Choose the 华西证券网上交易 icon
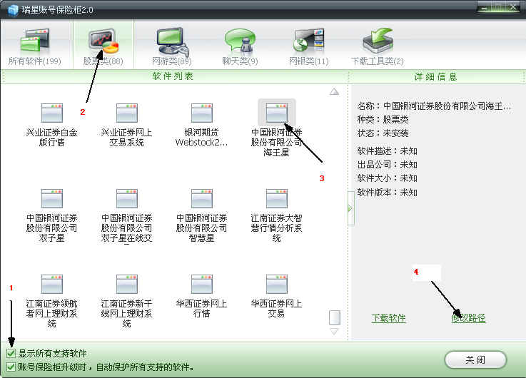526x378 pixels. coord(277,284)
